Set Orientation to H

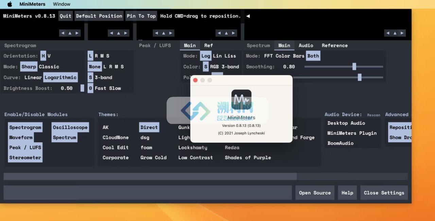pos(43,56)
